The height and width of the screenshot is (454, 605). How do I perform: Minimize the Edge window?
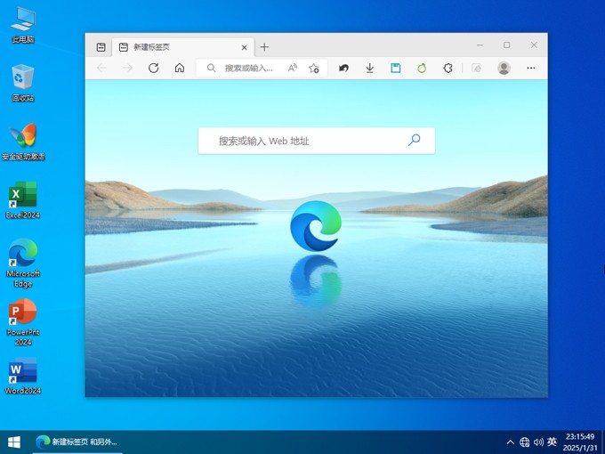(480, 45)
